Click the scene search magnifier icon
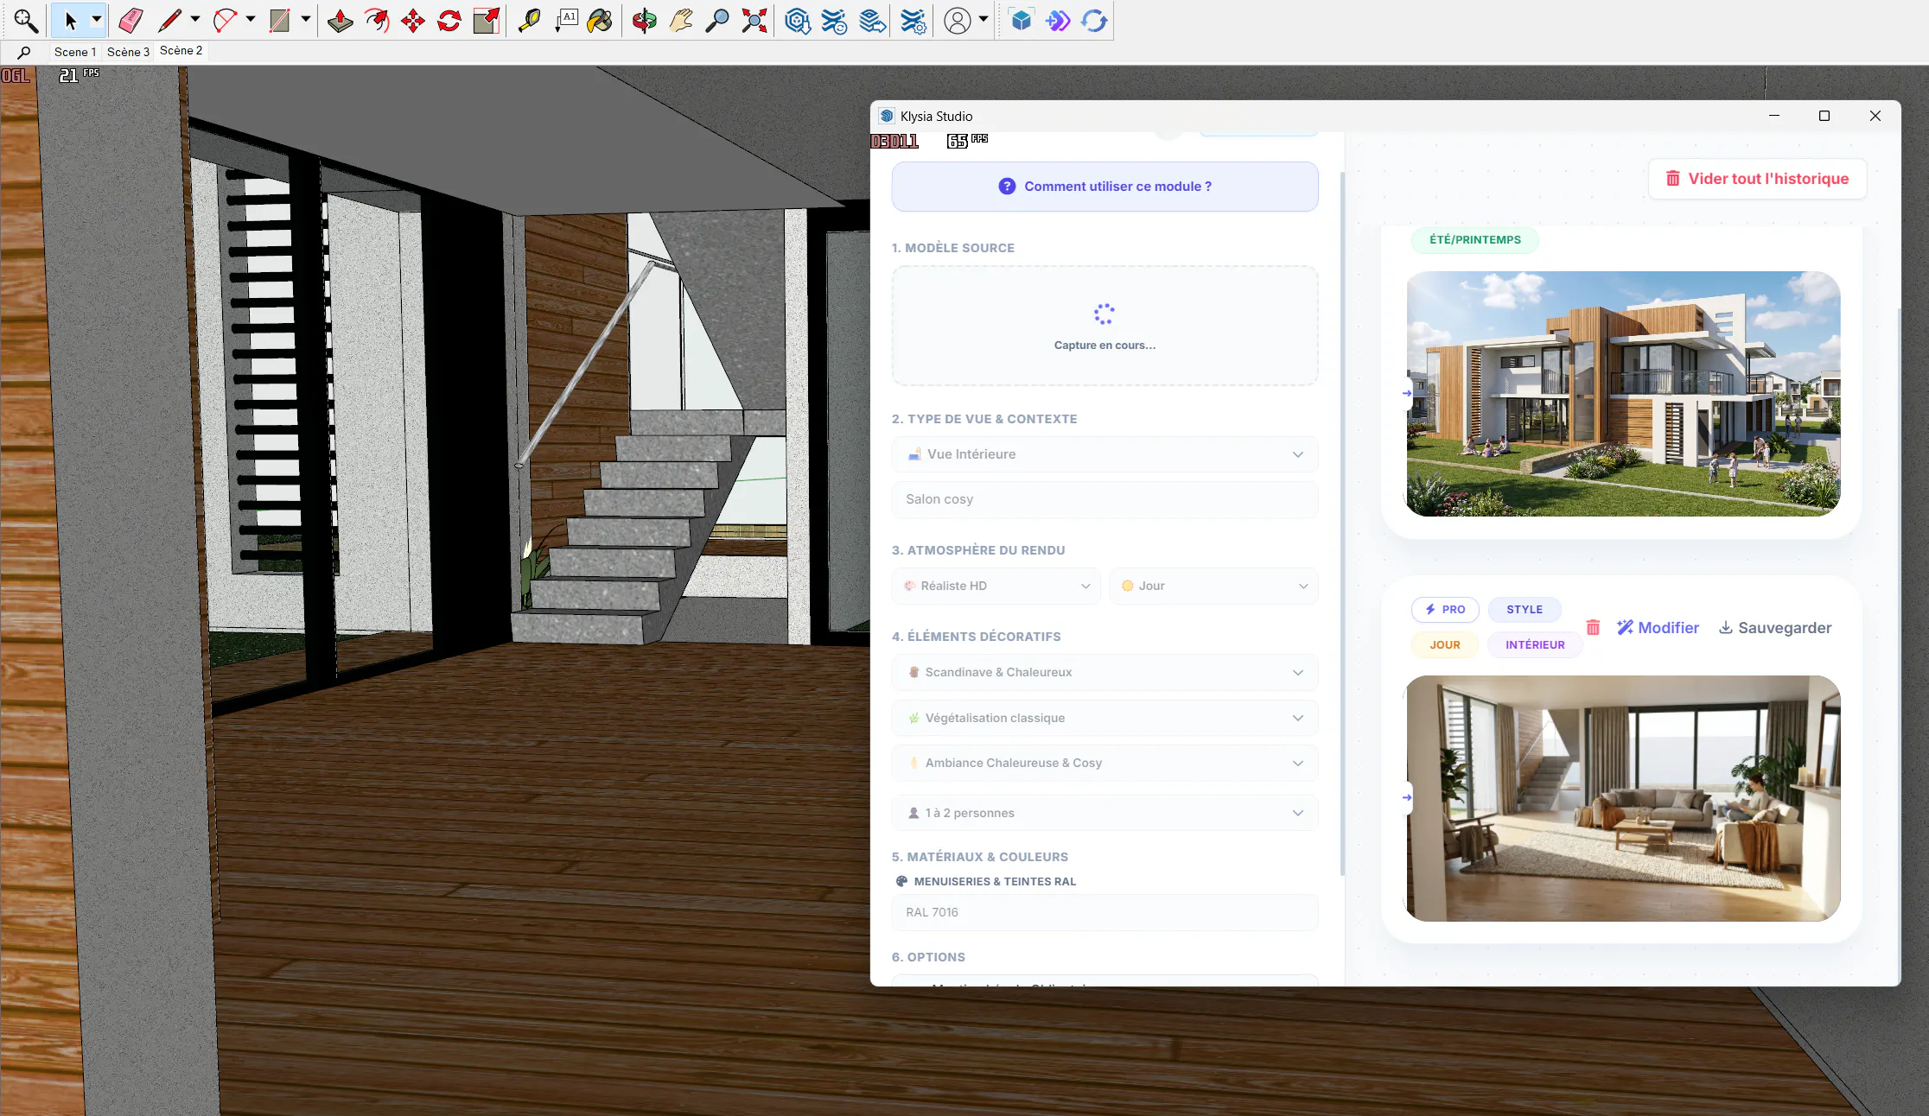Screen dimensions: 1929x1116 tap(23, 53)
